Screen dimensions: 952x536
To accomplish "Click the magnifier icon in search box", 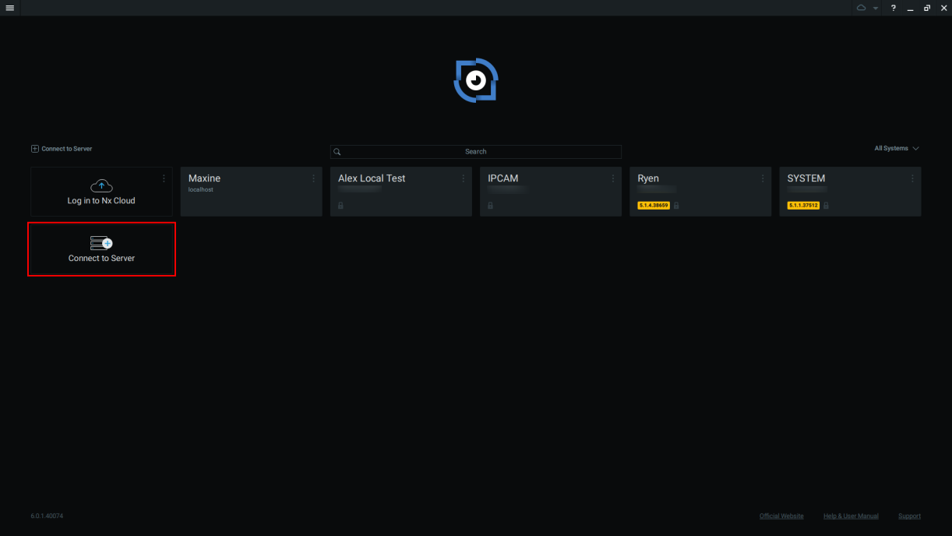I will pyautogui.click(x=337, y=152).
